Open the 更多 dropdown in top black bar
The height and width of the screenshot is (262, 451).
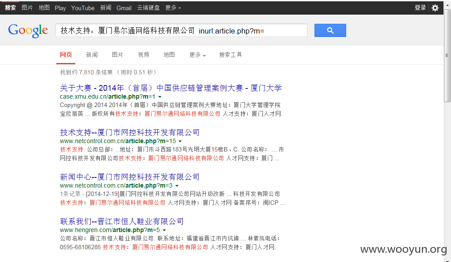[x=173, y=8]
